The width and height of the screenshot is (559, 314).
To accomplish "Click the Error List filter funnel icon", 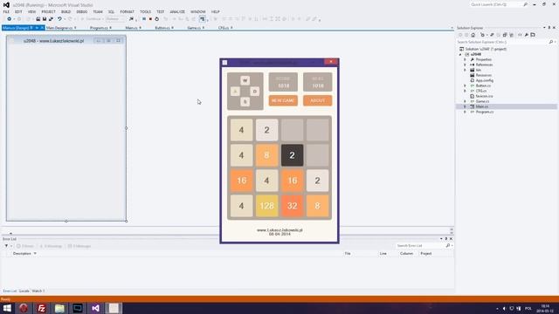I will [x=6, y=246].
